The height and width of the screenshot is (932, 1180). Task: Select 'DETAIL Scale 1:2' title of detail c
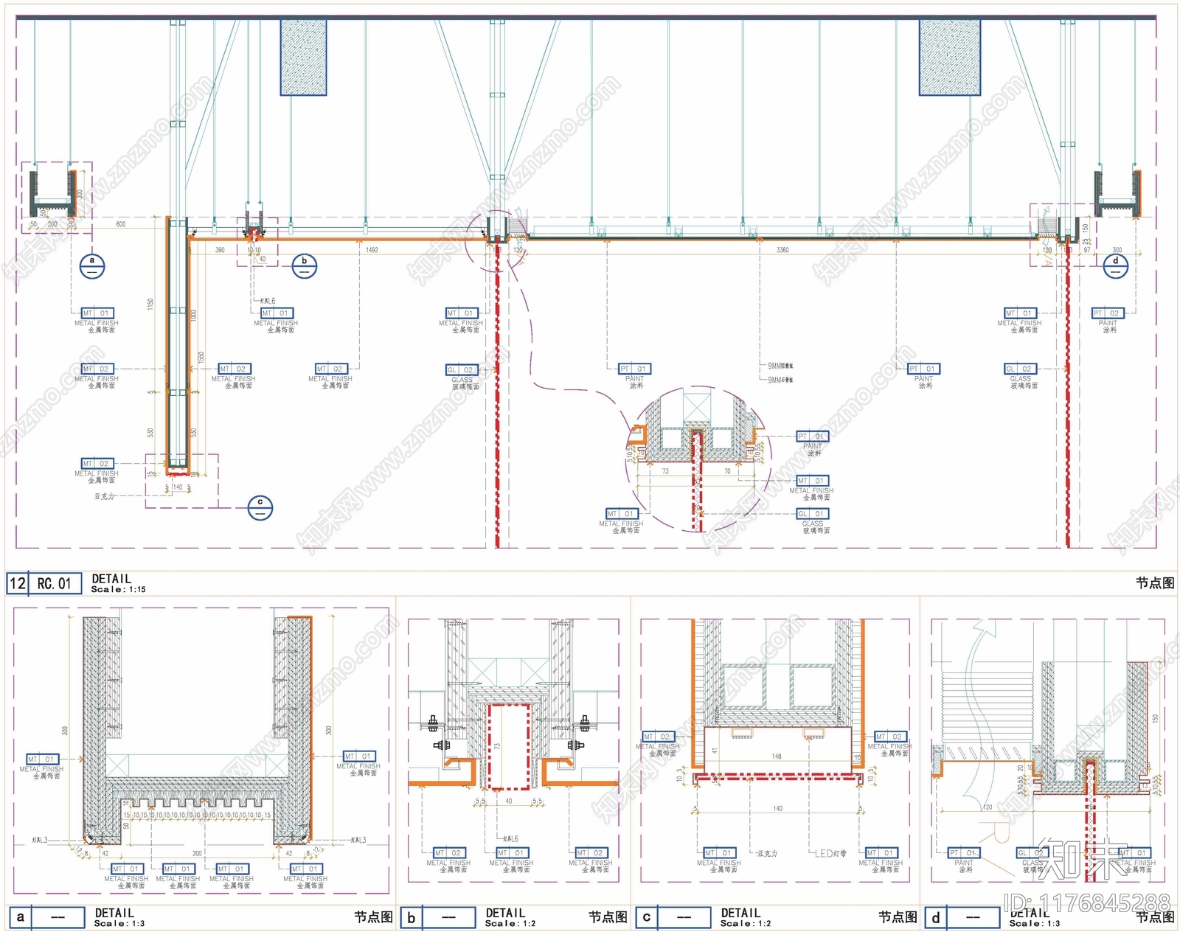click(x=746, y=917)
